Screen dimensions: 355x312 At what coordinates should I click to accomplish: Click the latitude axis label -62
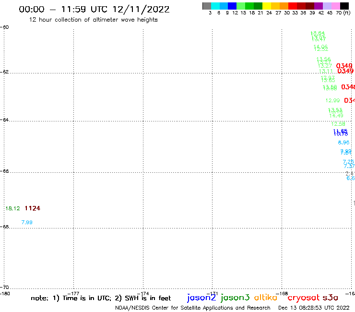click(4, 72)
